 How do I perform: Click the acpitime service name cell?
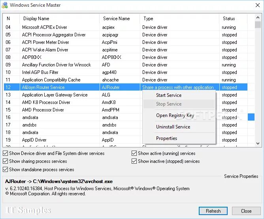click(120, 50)
